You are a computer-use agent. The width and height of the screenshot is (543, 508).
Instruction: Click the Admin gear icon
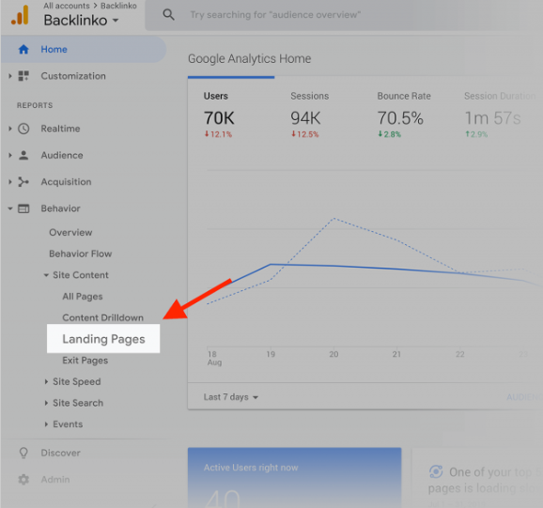(23, 479)
